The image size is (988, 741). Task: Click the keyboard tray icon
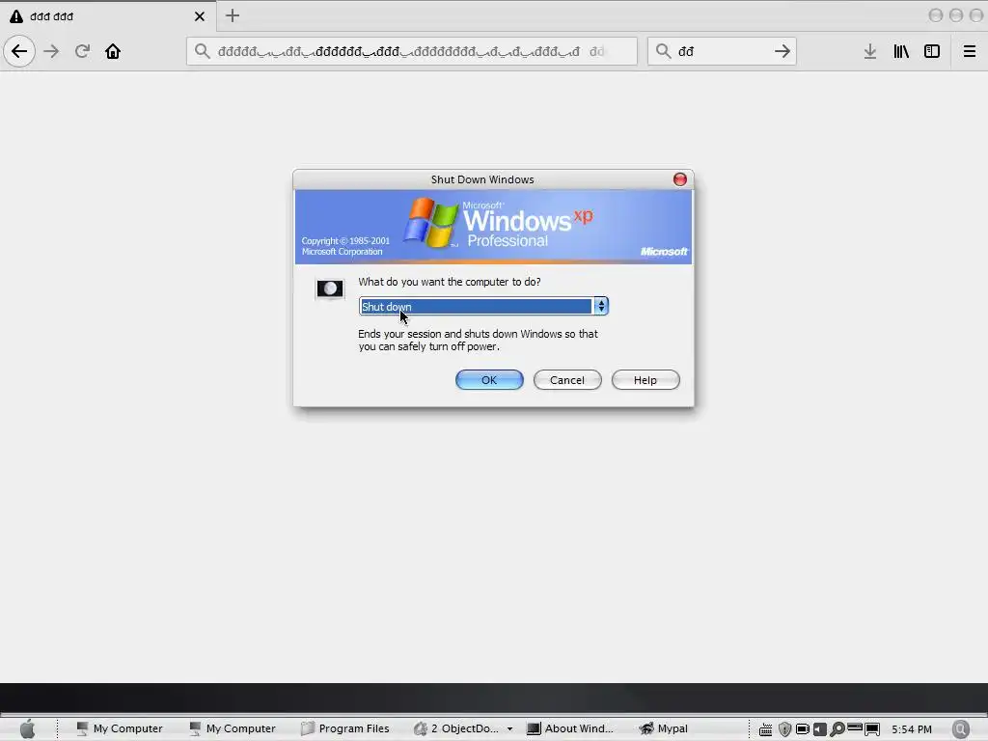765,729
